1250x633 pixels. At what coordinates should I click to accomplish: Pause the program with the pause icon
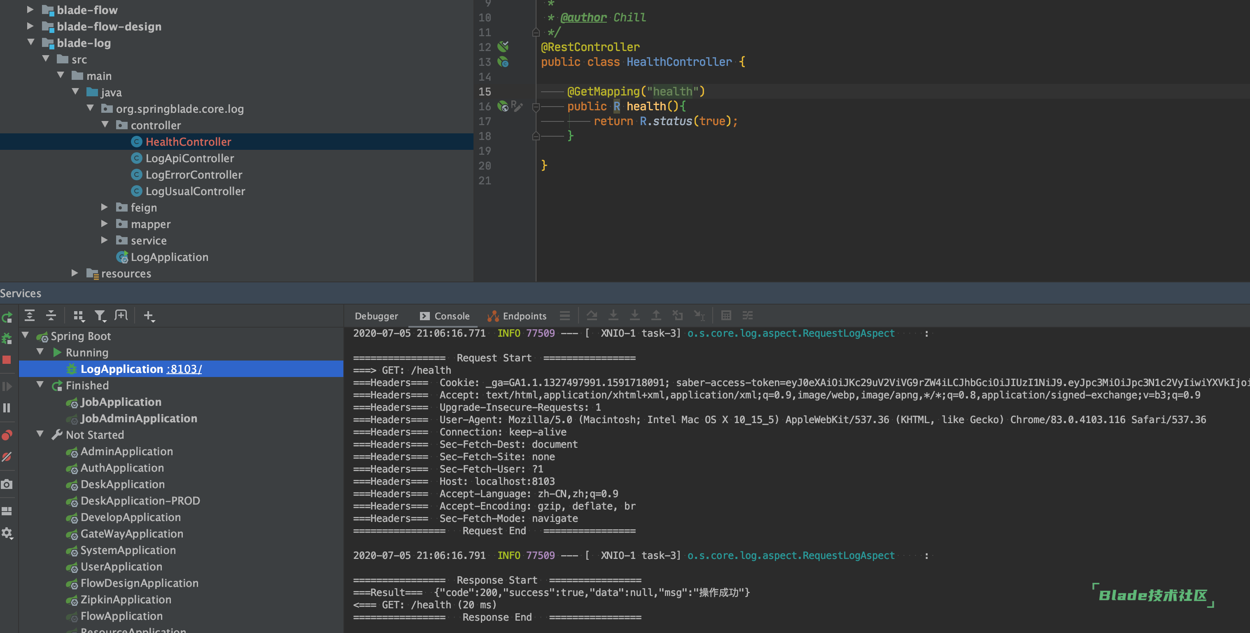pos(7,408)
